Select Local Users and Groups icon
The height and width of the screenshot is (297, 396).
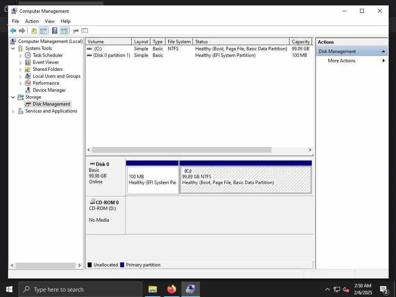pos(28,76)
